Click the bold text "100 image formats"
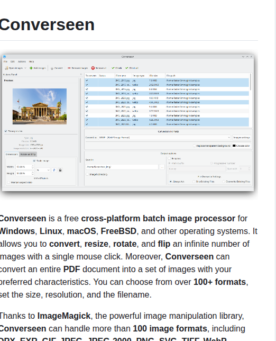Viewport: 276px width, 341px height. pos(170,329)
